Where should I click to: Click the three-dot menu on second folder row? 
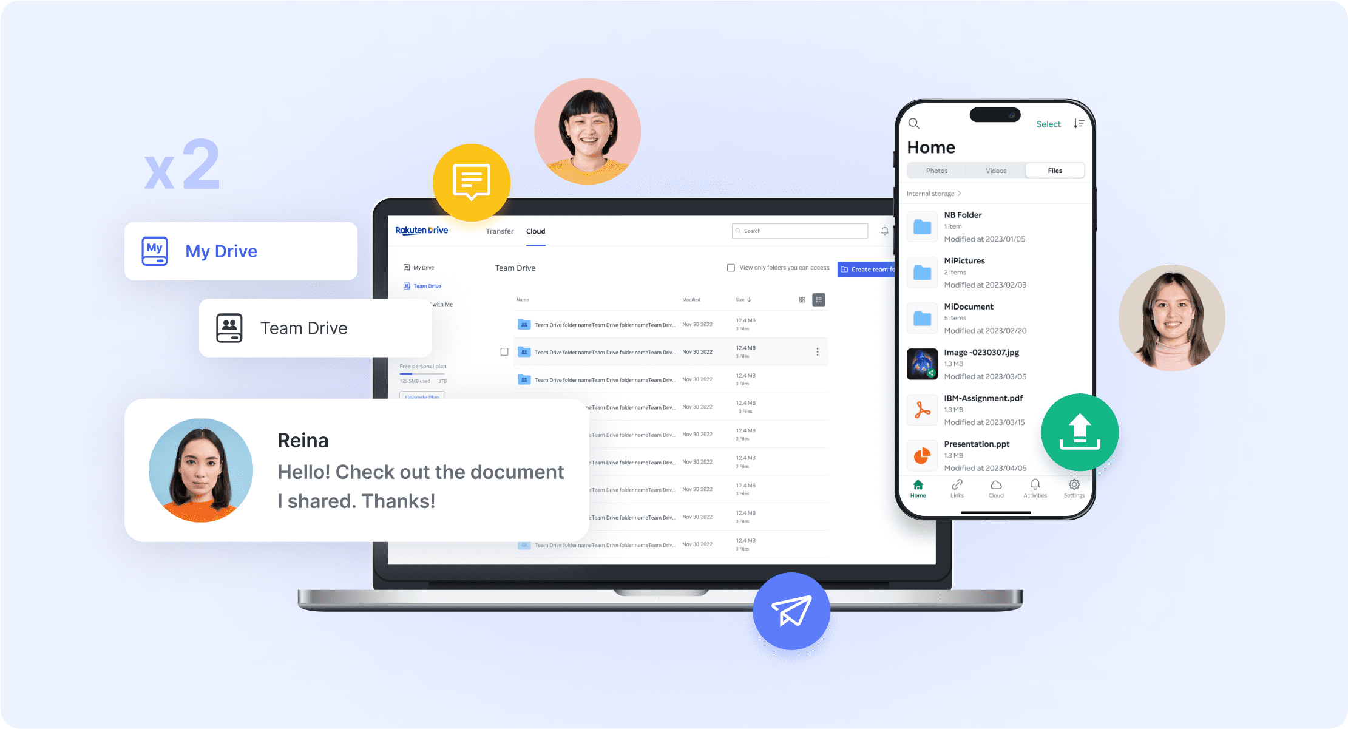[818, 351]
